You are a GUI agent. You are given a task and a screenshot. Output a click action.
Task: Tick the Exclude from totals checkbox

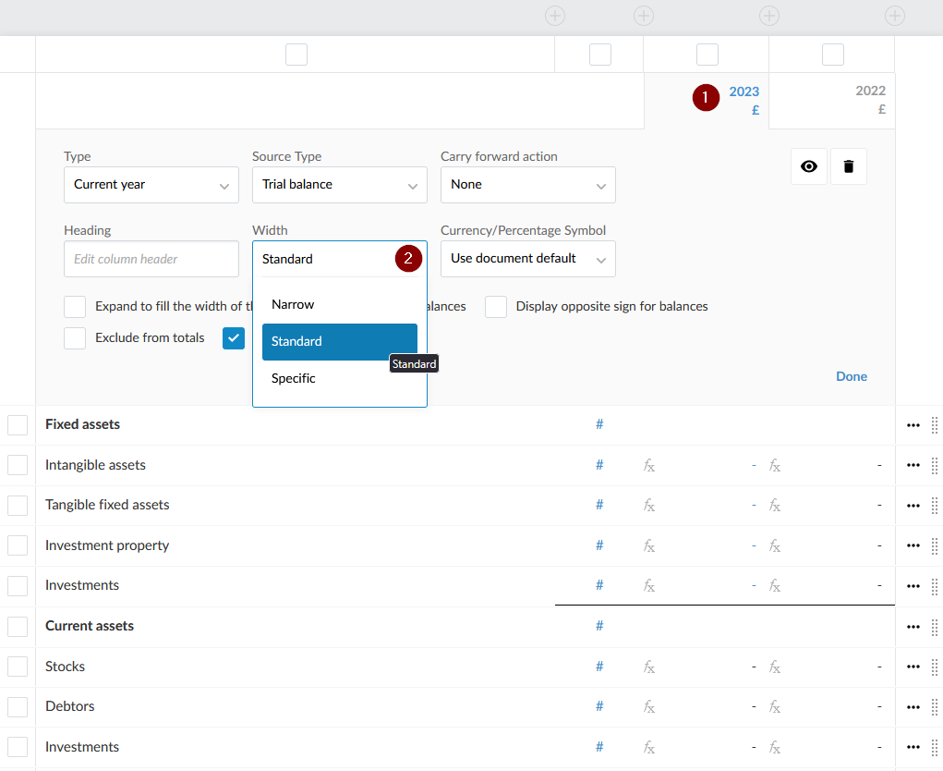(x=75, y=338)
